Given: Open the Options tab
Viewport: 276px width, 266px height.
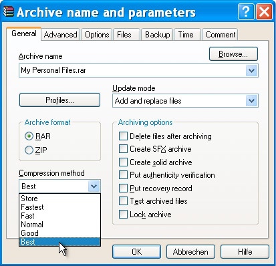Looking at the screenshot, I should [97, 35].
